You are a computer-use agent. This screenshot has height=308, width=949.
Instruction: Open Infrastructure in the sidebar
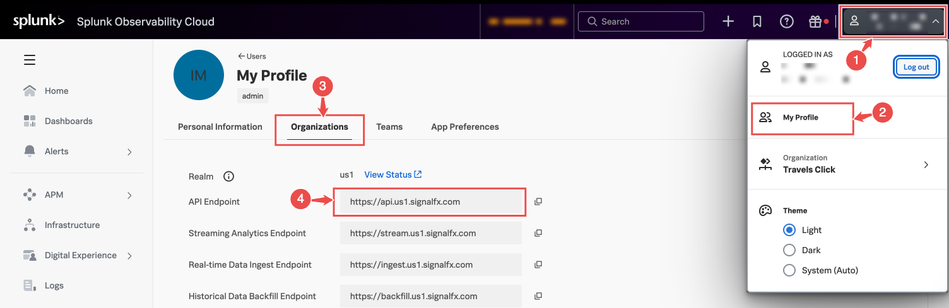point(72,225)
